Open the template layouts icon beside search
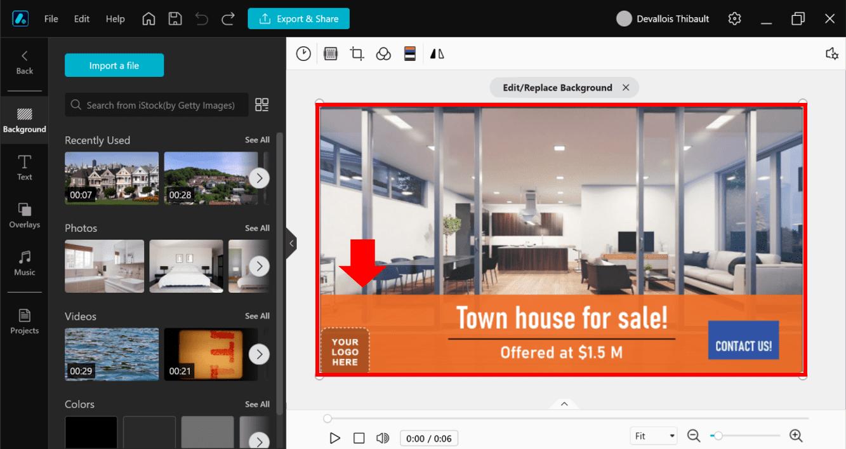The height and width of the screenshot is (449, 846). click(262, 105)
